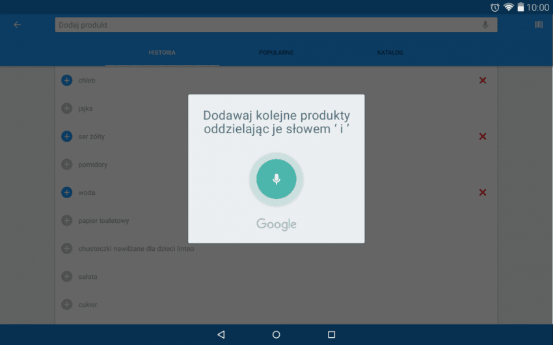
Task: Select the papier toaletowy entry text
Action: pyautogui.click(x=103, y=220)
